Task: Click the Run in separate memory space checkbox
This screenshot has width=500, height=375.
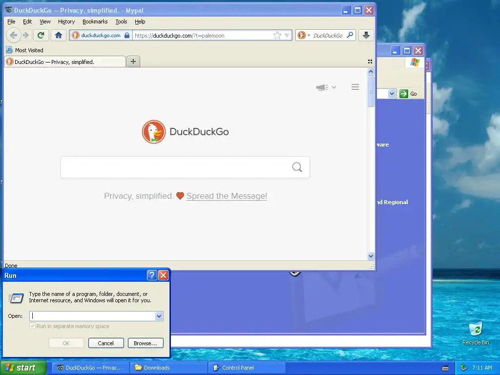Action: pos(32,326)
